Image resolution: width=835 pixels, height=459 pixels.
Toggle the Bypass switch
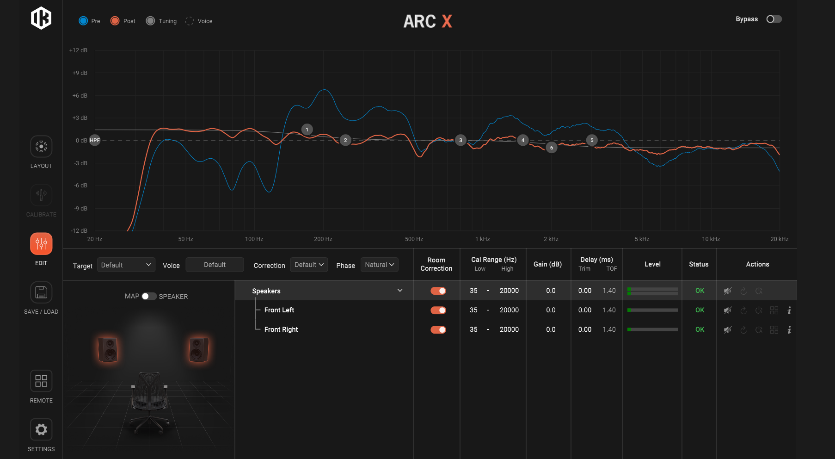(x=774, y=19)
